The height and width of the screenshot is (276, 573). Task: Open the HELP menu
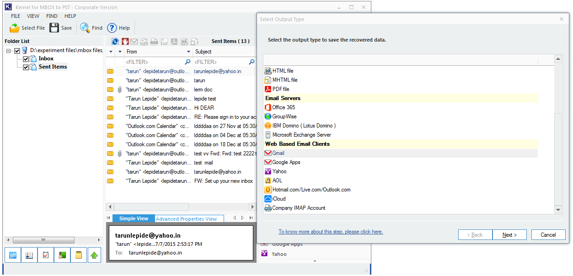[70, 16]
